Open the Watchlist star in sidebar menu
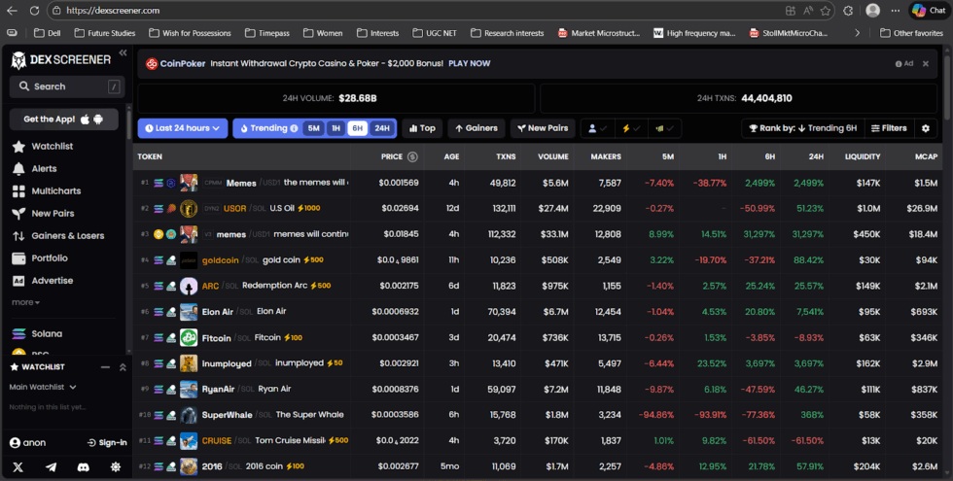Viewport: 953px width, 481px height. point(18,147)
